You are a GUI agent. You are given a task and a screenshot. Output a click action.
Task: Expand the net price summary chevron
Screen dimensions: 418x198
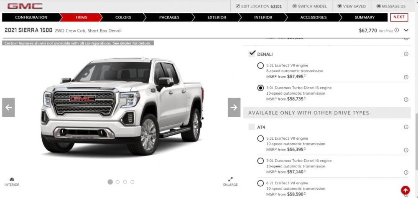406,30
